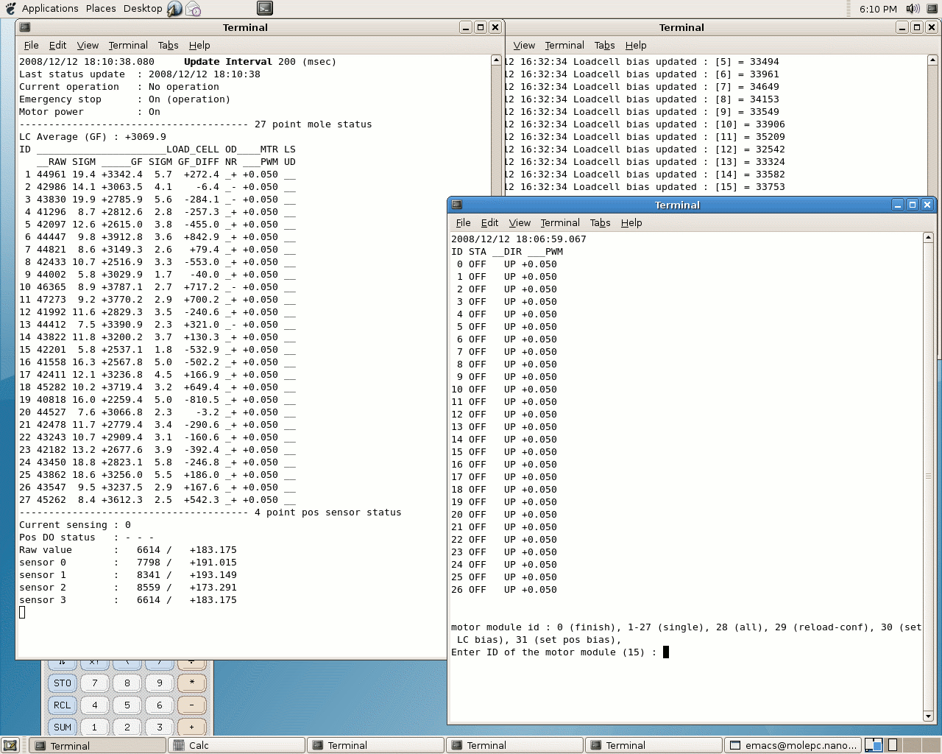Image resolution: width=942 pixels, height=754 pixels.
Task: Select Terminal taskbar button next to emacs entry
Action: [x=654, y=745]
